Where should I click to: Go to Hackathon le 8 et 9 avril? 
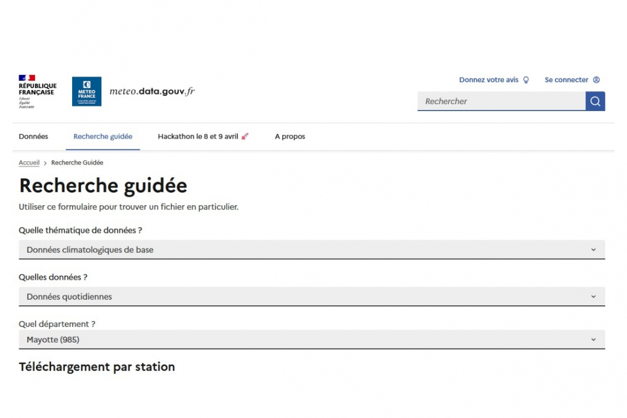[x=198, y=137]
